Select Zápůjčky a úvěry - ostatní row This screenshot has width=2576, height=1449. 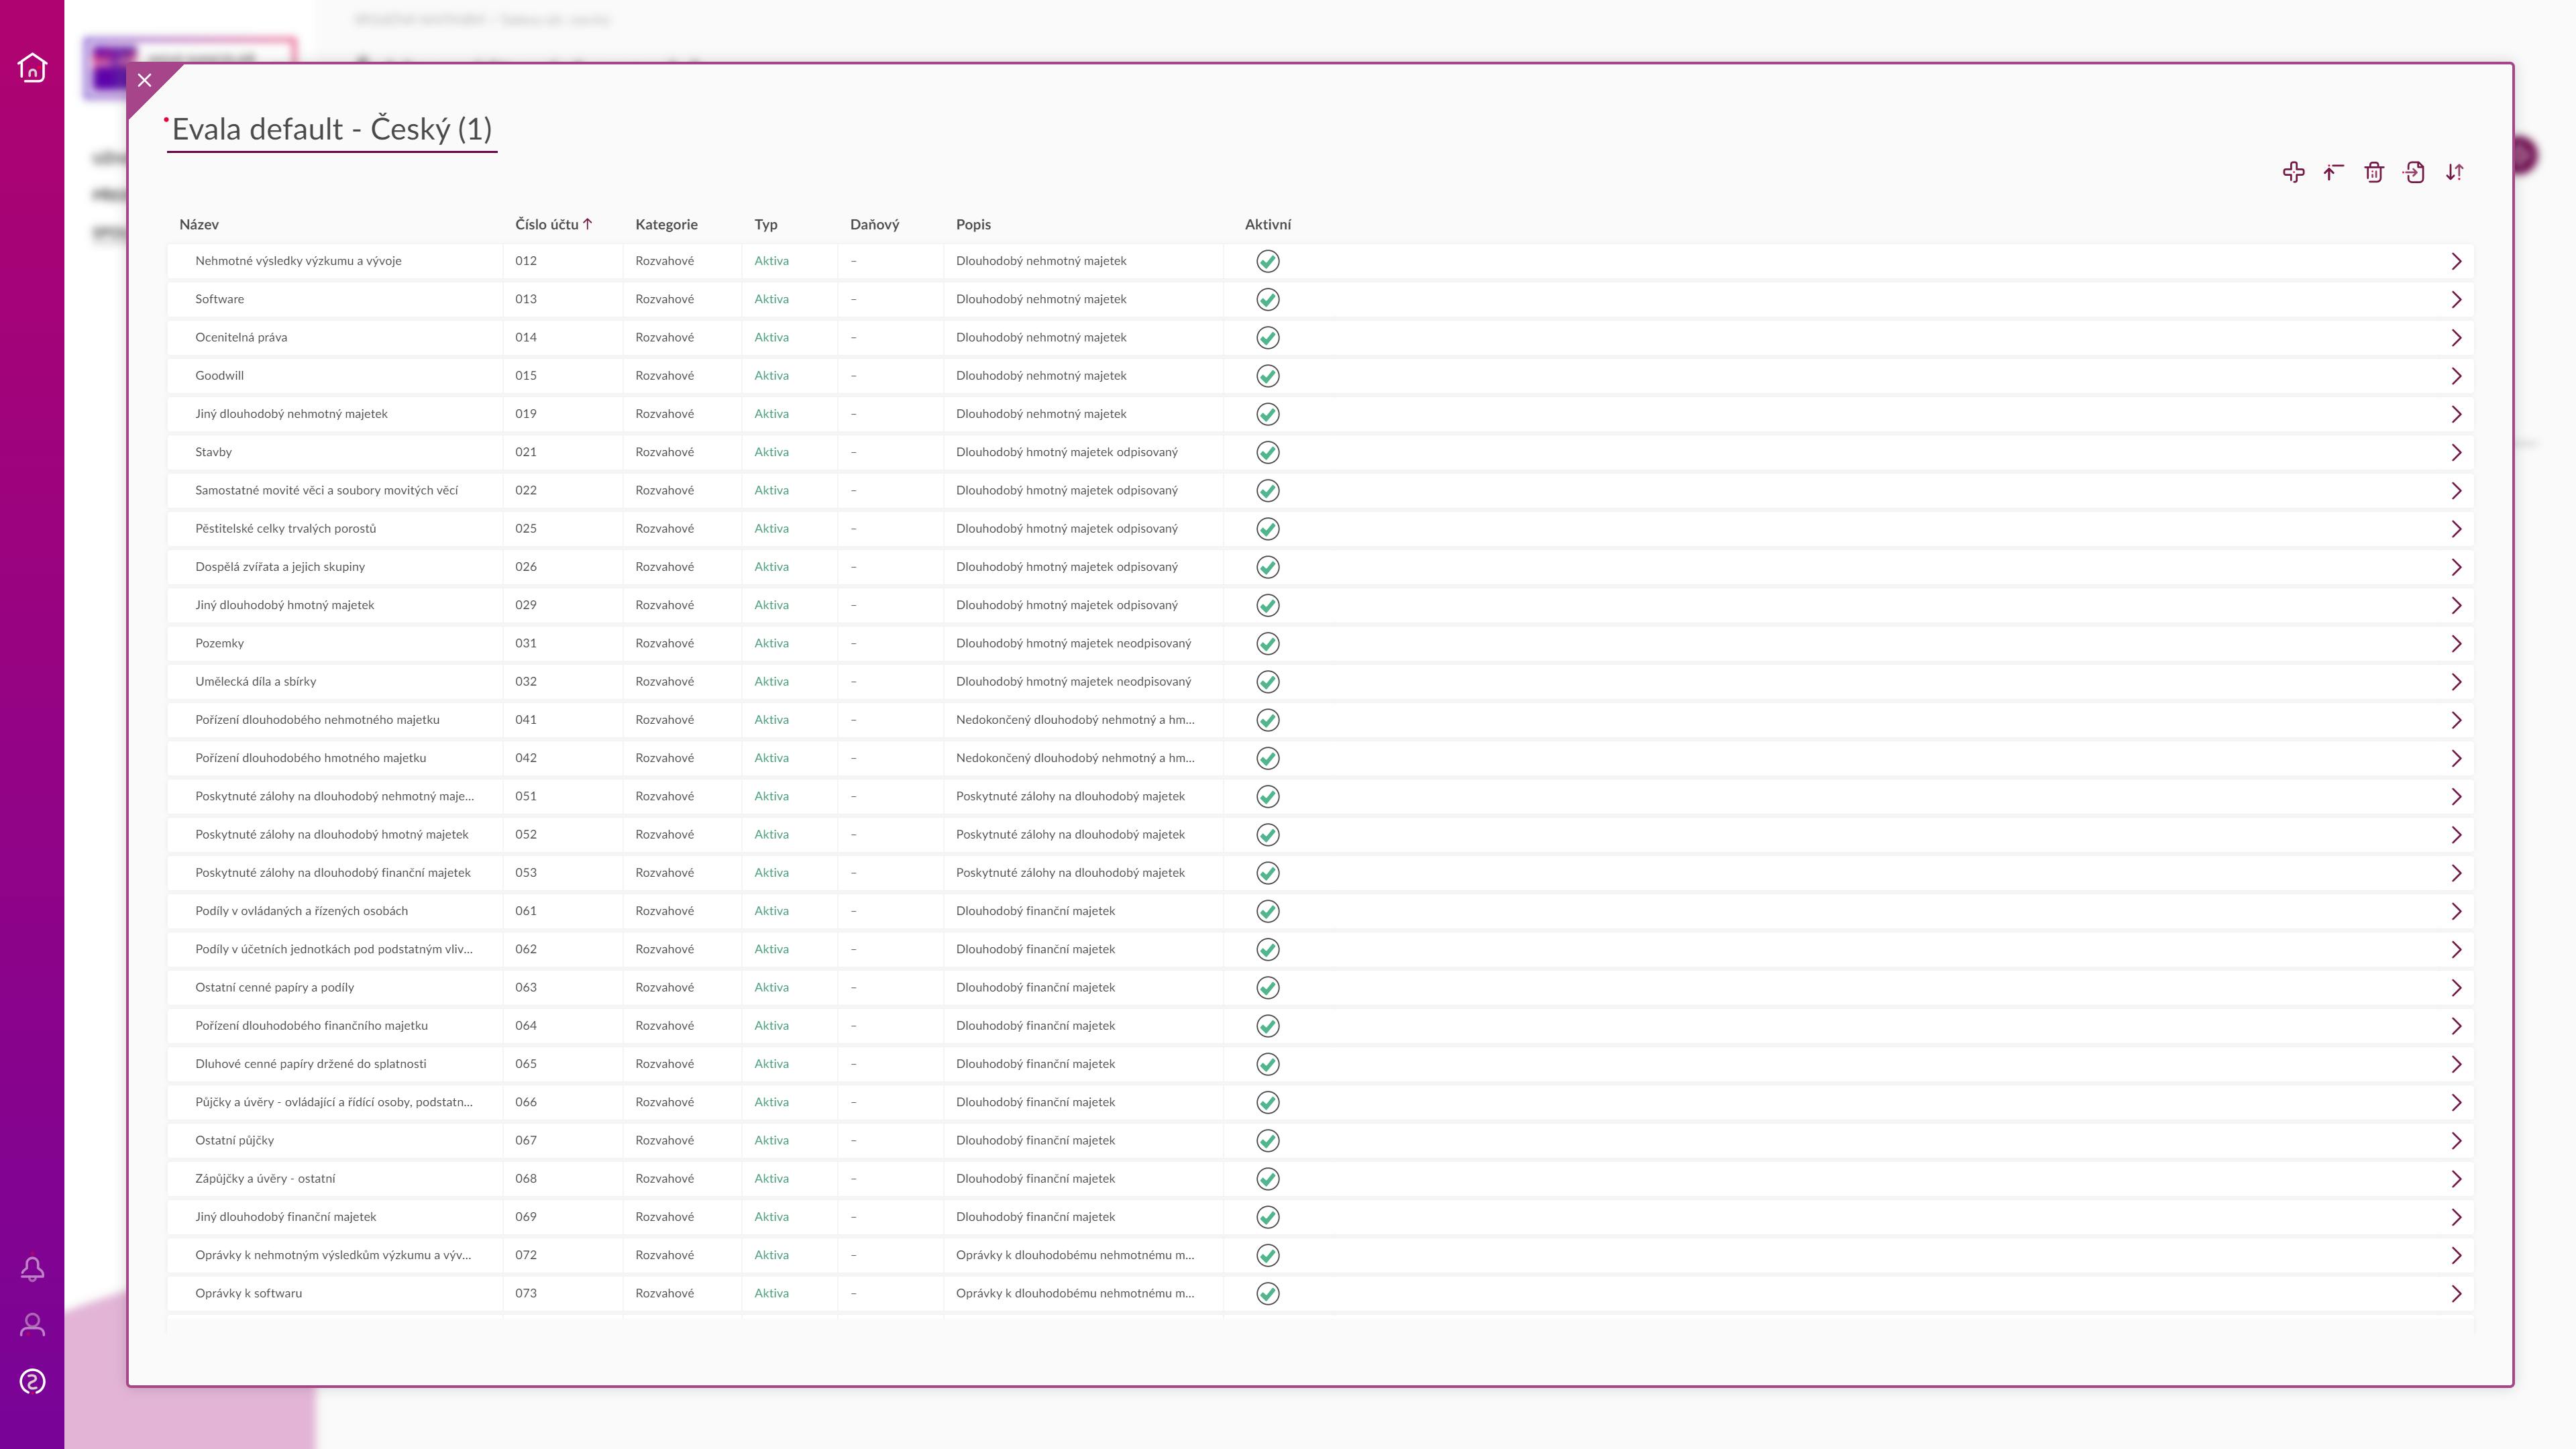tap(1320, 1179)
